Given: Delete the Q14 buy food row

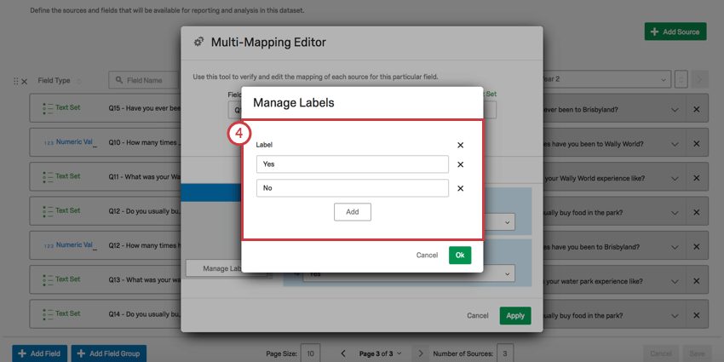Looking at the screenshot, I should (696, 316).
